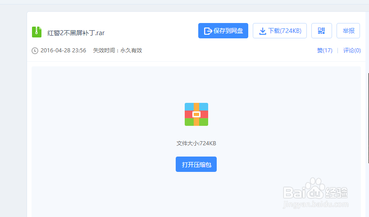
Task: Click the 失效时间：永久有效 text
Action: tap(118, 51)
